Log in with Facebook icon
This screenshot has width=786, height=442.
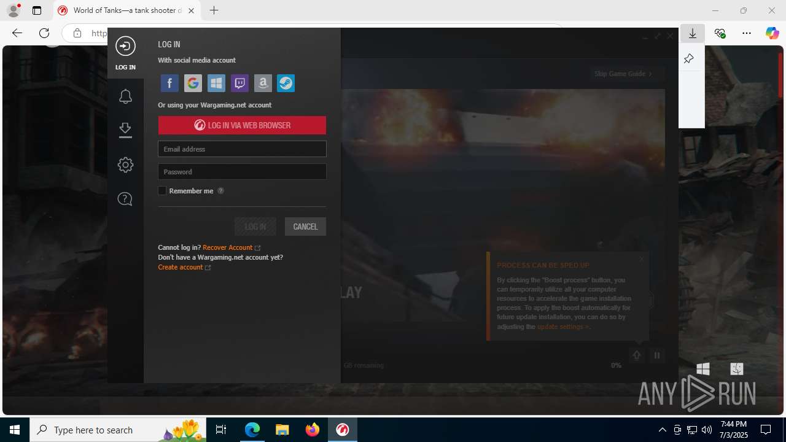[x=169, y=83]
